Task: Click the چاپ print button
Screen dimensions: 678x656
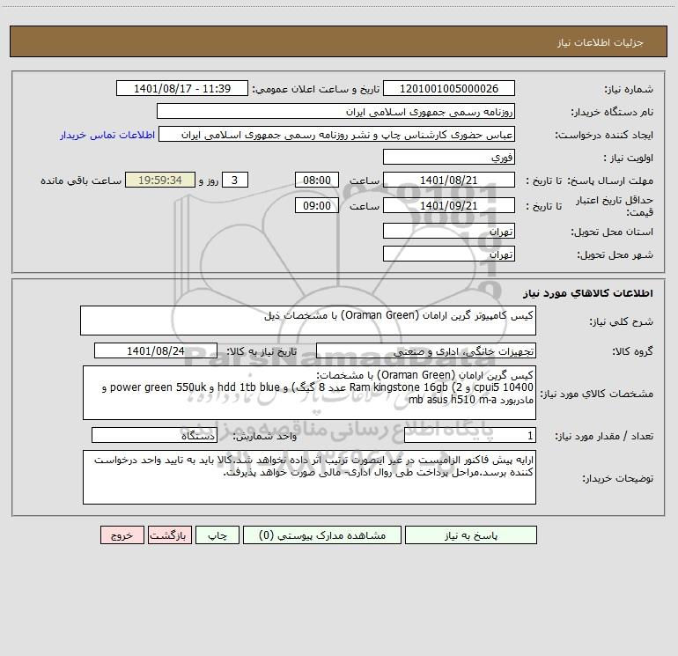Action: pos(217,534)
